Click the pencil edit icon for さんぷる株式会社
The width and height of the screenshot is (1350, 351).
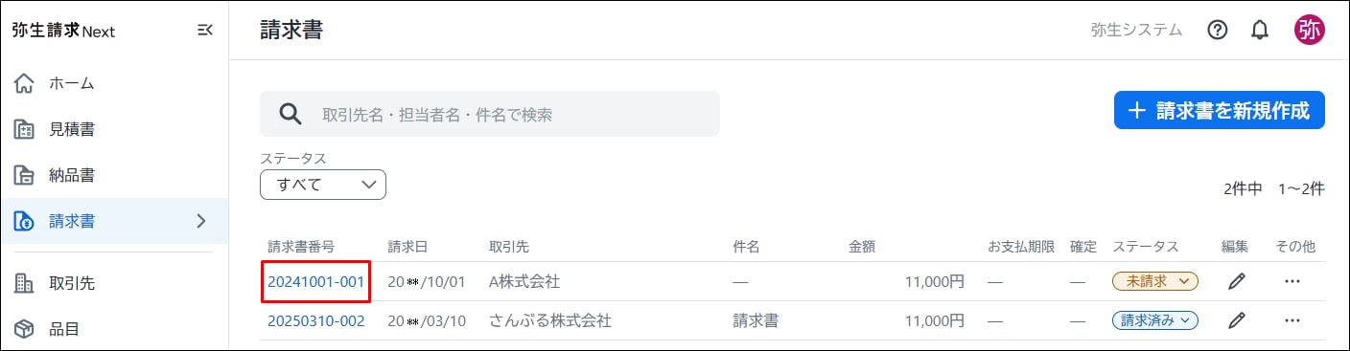tap(1237, 320)
